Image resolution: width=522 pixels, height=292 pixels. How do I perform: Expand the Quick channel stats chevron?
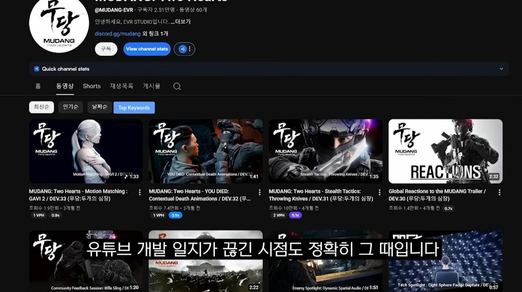(501, 69)
